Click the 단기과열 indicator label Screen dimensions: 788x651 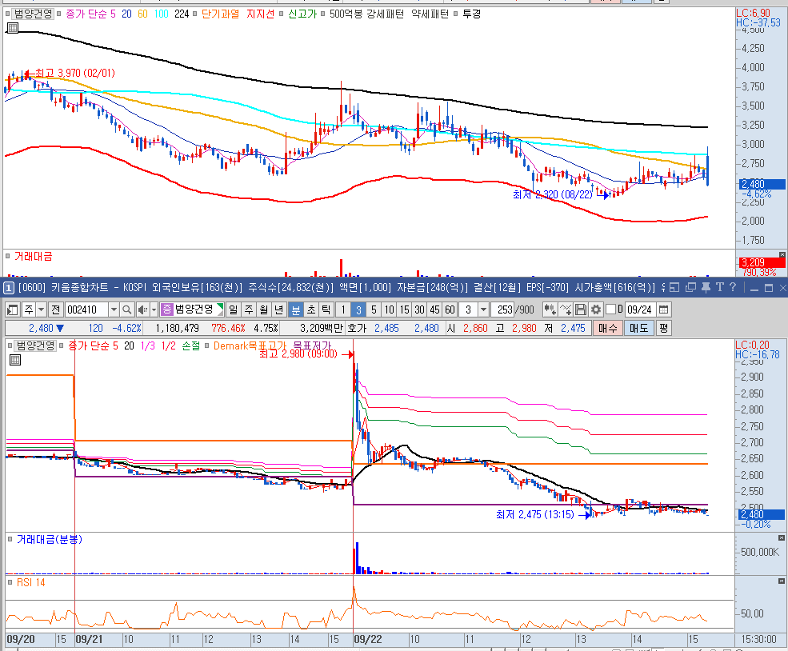[220, 14]
